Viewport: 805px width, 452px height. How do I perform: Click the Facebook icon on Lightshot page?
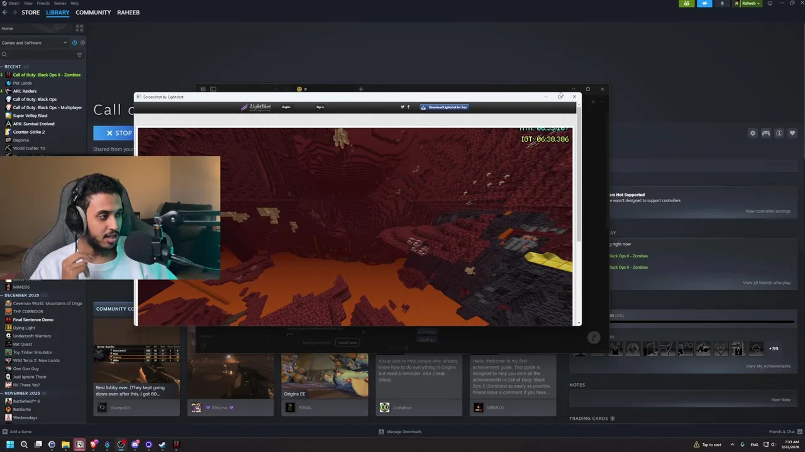408,107
